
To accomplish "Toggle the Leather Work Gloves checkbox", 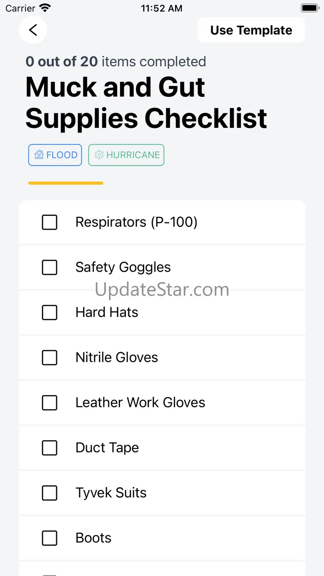I will coord(50,403).
